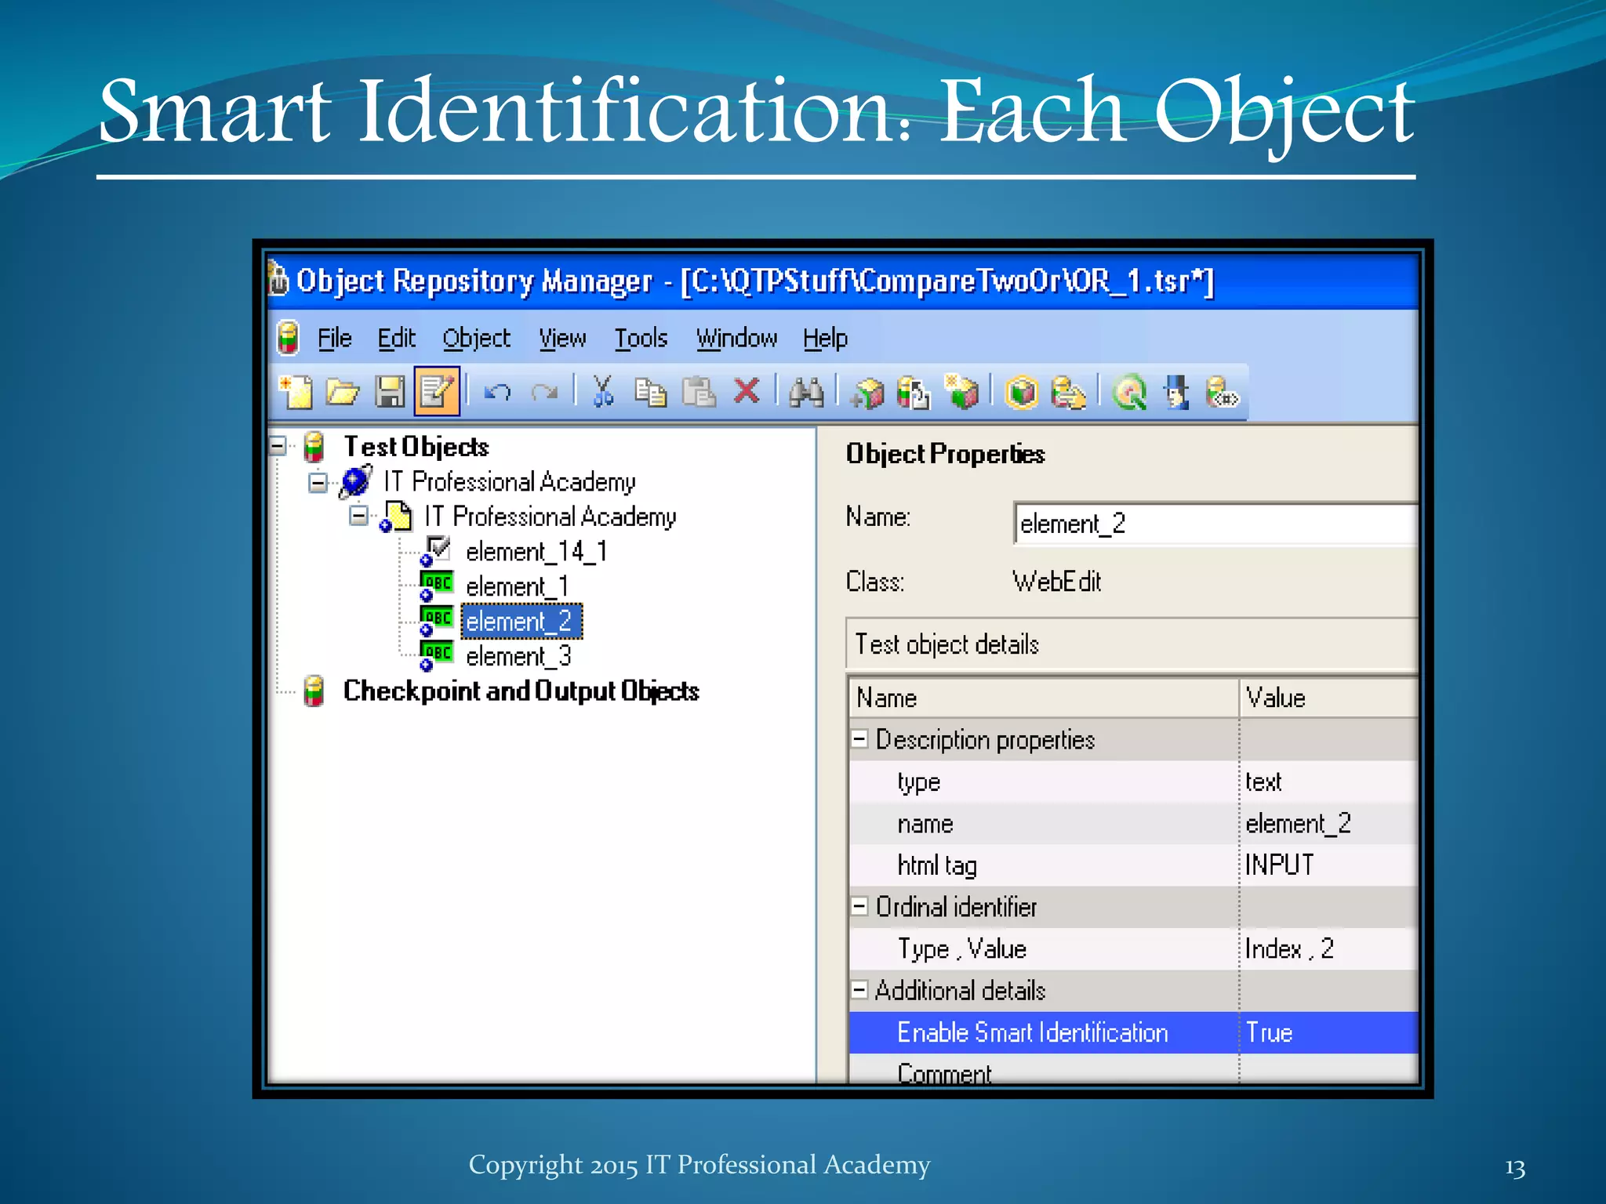This screenshot has width=1606, height=1204.
Task: Select element_2 in the object tree
Action: pos(521,622)
